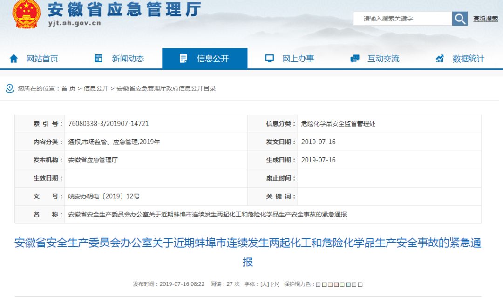The height and width of the screenshot is (297, 503).
Task: Set font size to large [大]
Action: [265, 284]
